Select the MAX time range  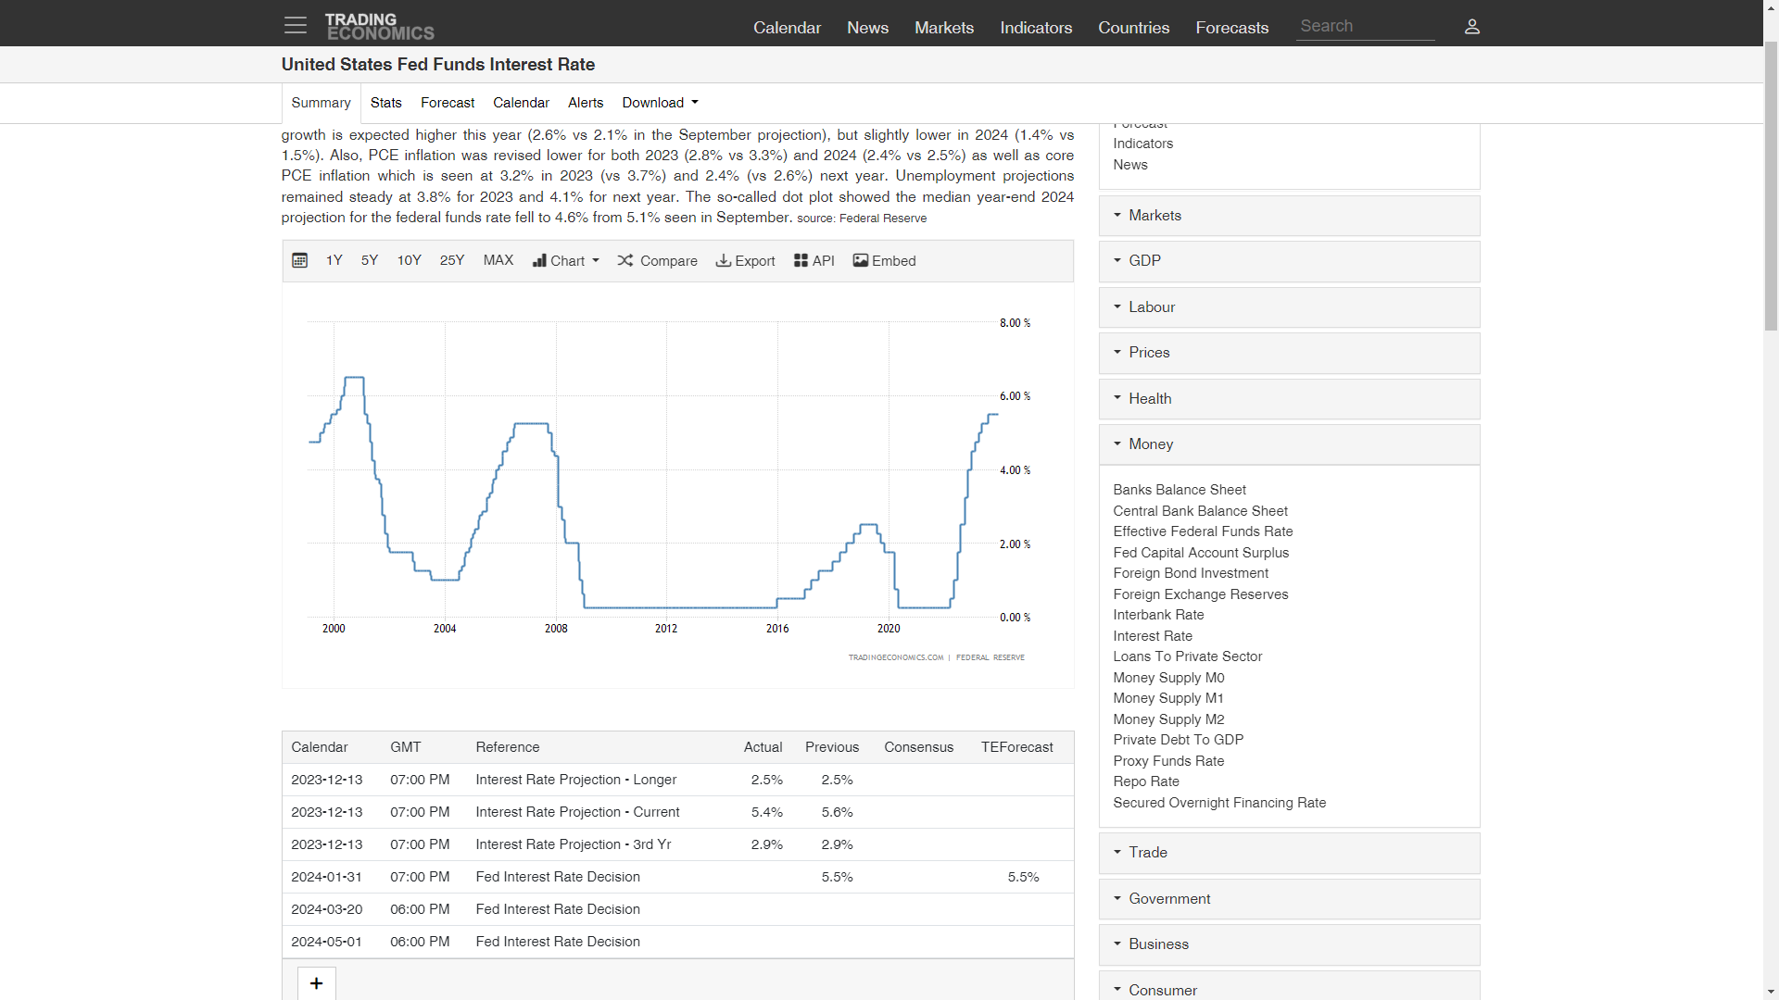(498, 260)
